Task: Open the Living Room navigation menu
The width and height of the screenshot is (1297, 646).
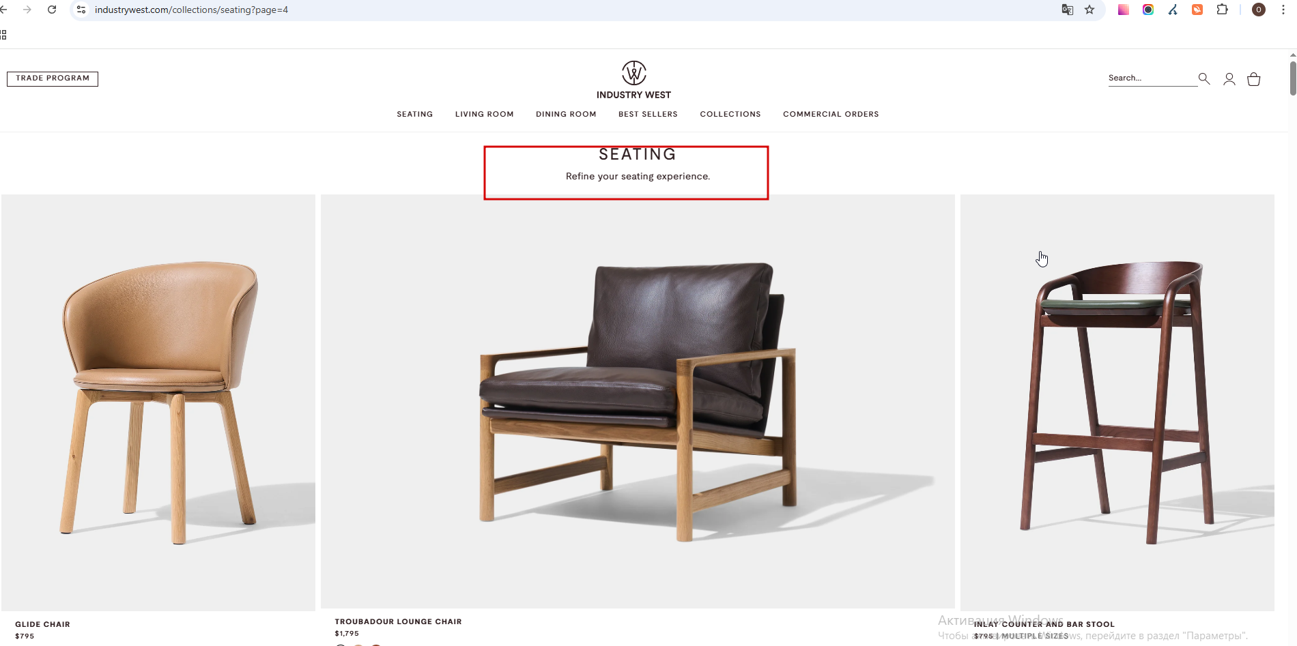Action: tap(485, 114)
